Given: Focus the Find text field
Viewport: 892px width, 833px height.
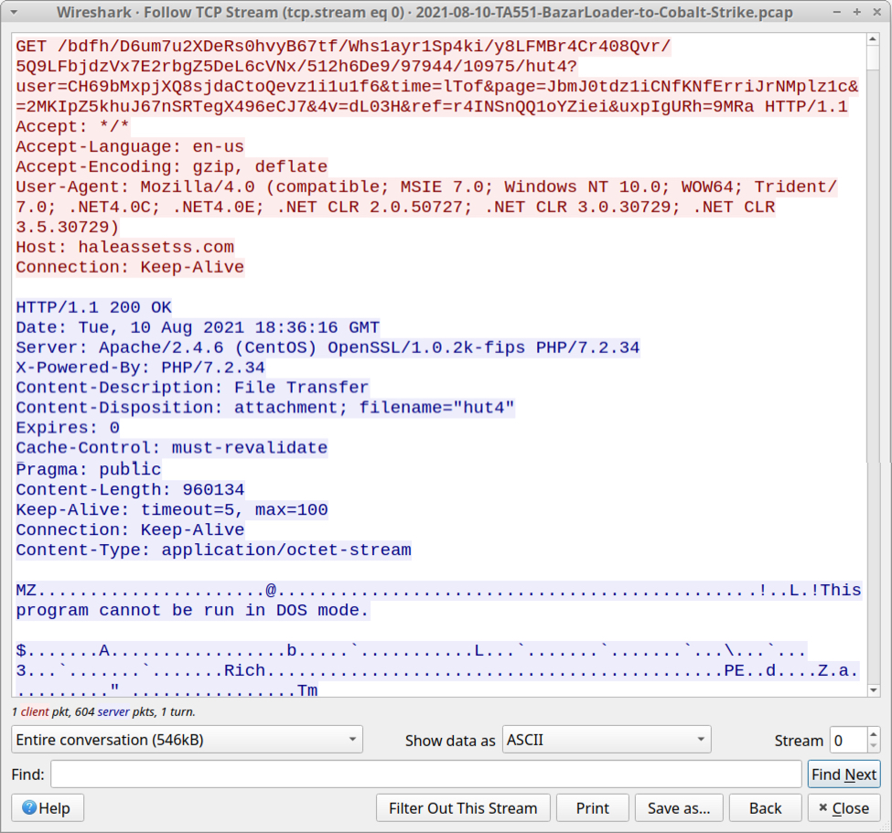Looking at the screenshot, I should tap(426, 774).
